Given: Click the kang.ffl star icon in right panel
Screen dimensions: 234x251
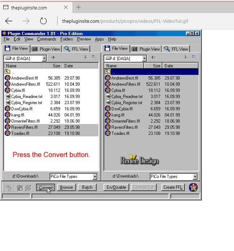Looking at the screenshot, I should coord(108,115).
